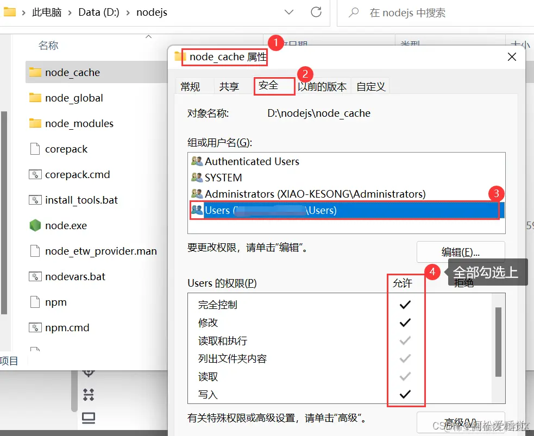Image resolution: width=534 pixels, height=436 pixels.
Task: Expand chevron before 此电脑 in breadcrumb
Action: (23, 12)
